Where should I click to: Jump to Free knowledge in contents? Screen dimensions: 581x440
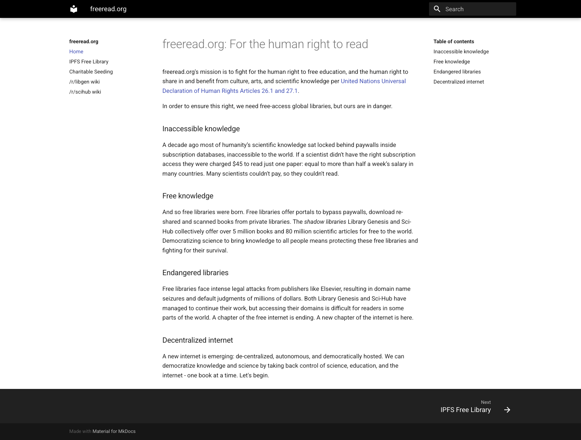(451, 62)
